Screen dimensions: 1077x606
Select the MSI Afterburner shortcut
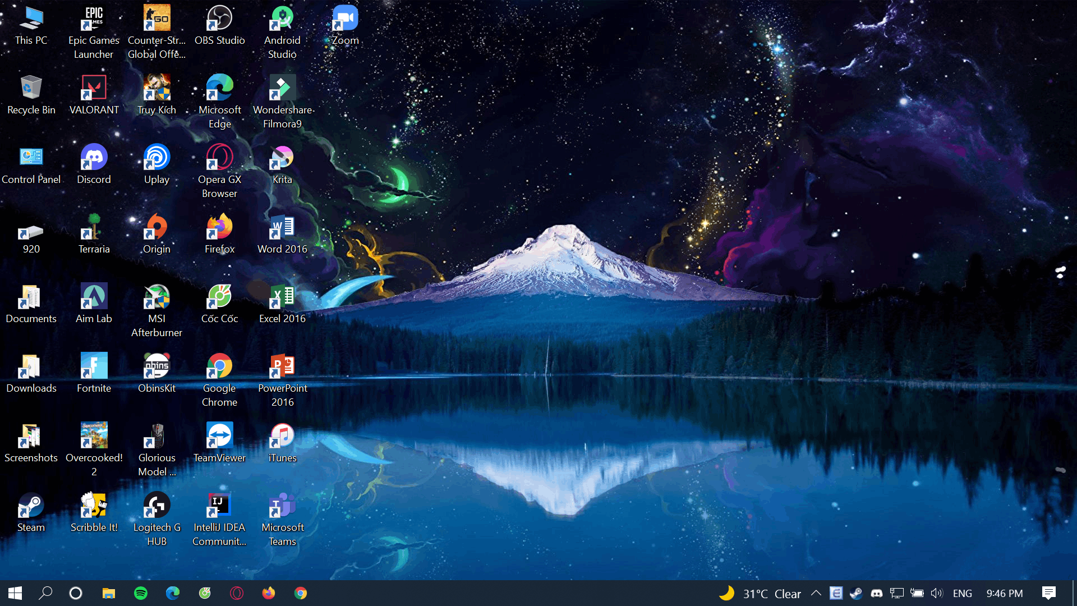click(x=157, y=311)
